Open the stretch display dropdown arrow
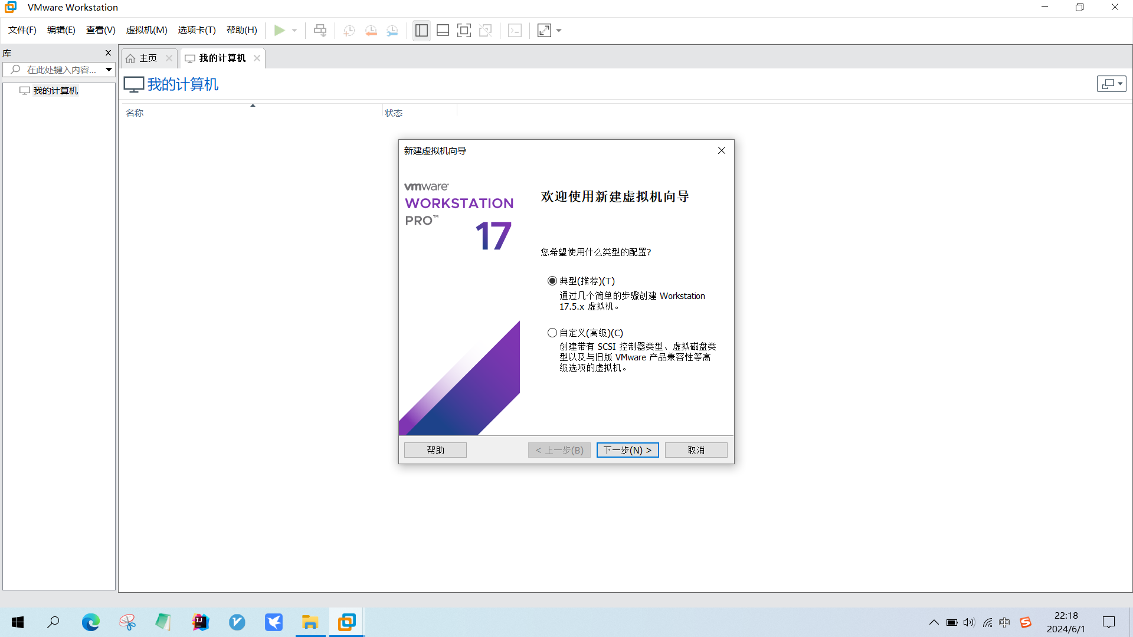Viewport: 1133px width, 637px height. click(x=559, y=30)
